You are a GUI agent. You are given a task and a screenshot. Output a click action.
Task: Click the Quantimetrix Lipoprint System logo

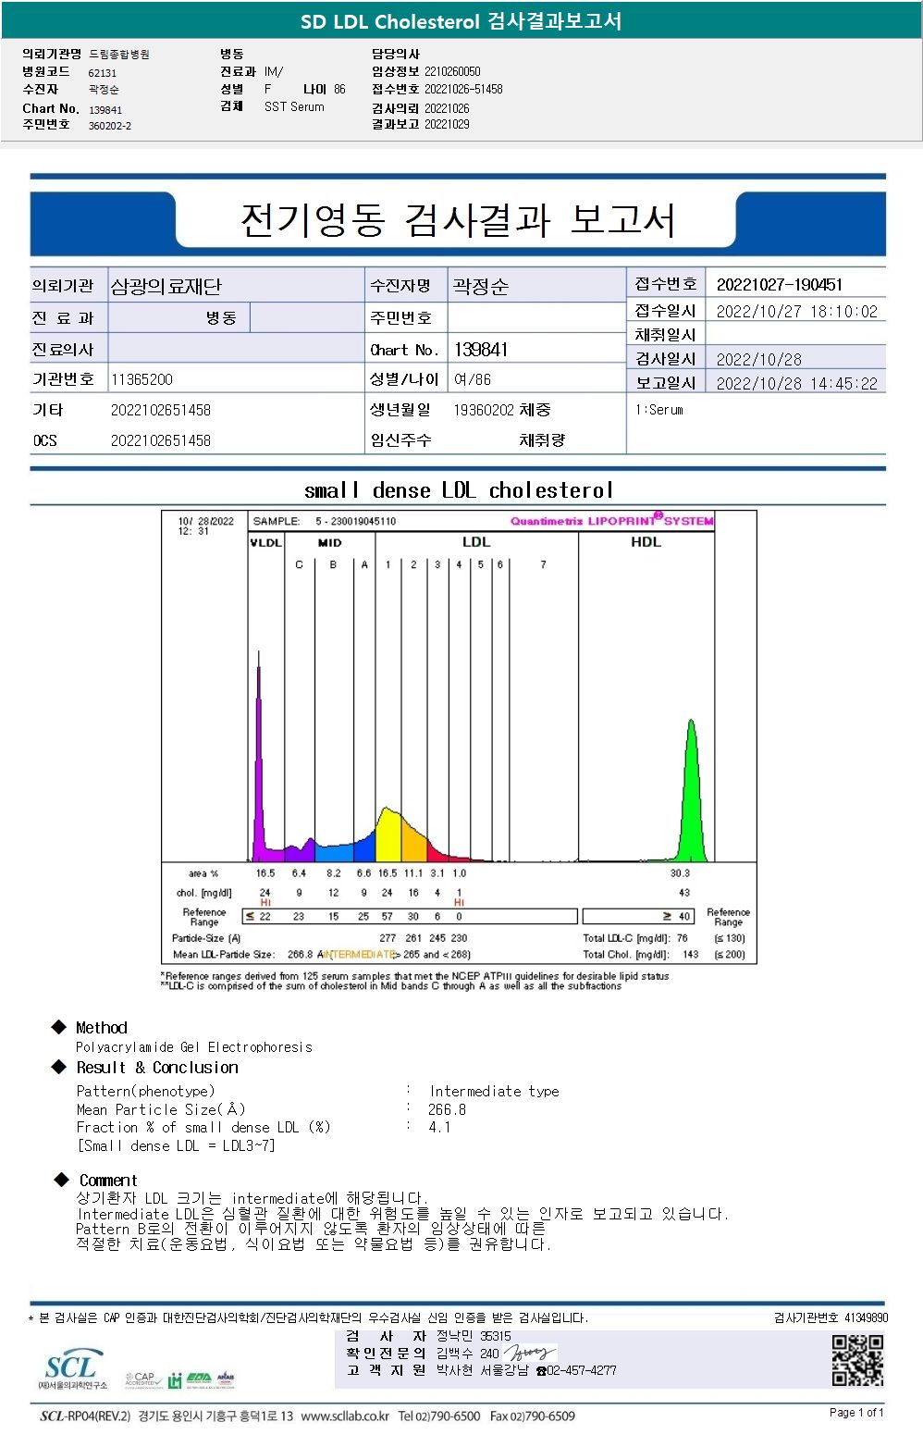(612, 520)
